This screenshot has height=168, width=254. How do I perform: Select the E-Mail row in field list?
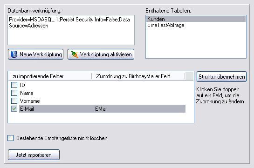[x=102, y=108]
